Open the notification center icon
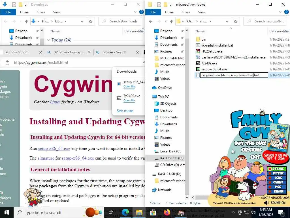Image resolution: width=290 pixels, height=218 pixels. [x=281, y=212]
